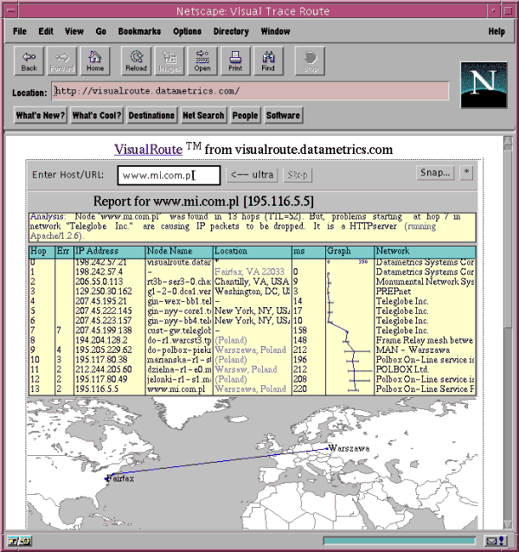Click the Hop column header

[x=42, y=251]
